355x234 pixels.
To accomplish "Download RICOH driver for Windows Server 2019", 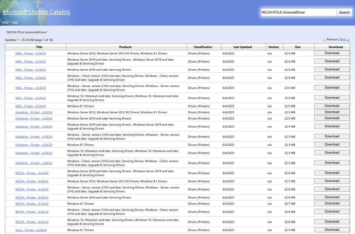I will click(x=332, y=173).
